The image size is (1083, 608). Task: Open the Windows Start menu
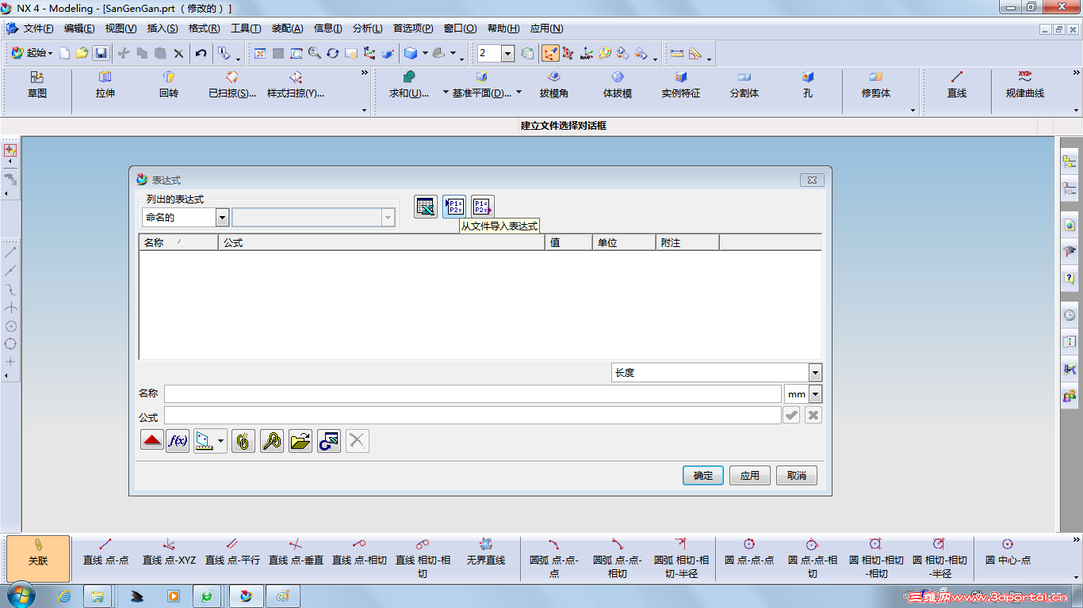(19, 595)
